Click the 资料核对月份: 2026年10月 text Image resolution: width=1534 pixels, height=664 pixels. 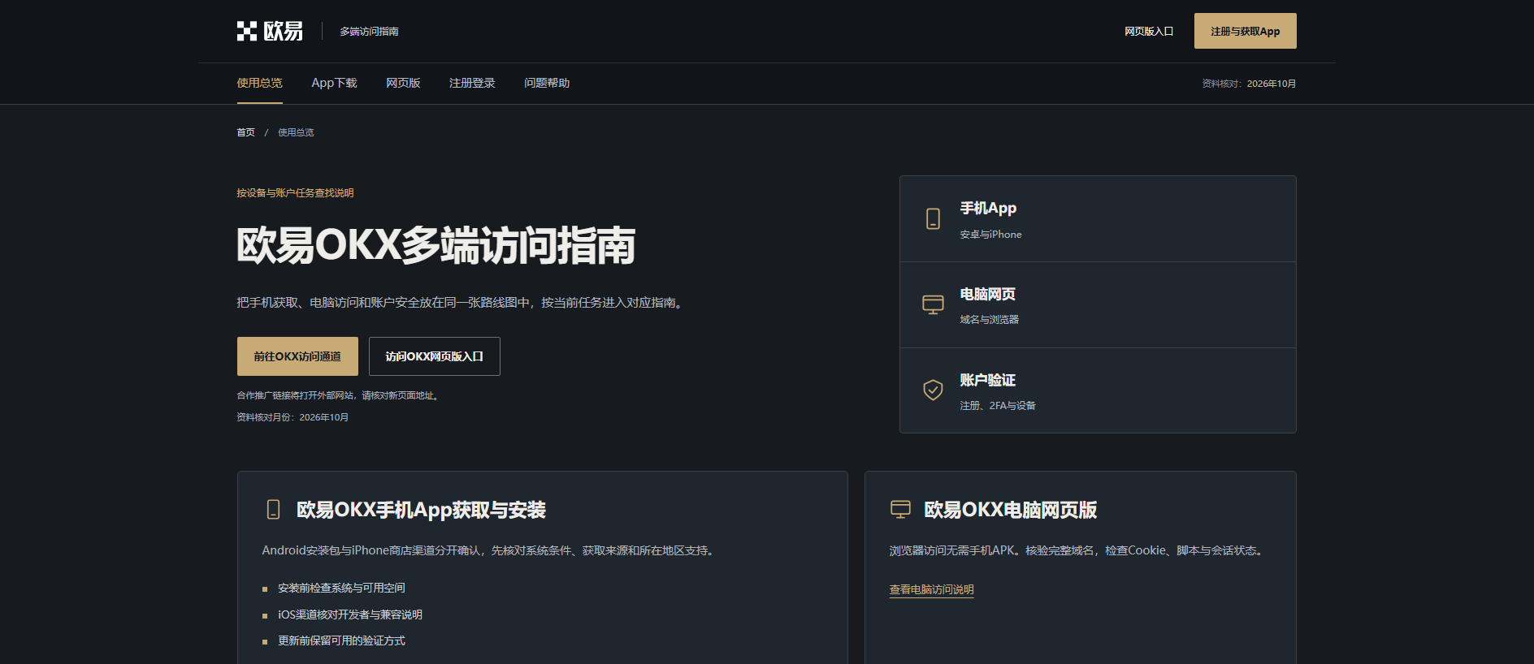pyautogui.click(x=292, y=417)
